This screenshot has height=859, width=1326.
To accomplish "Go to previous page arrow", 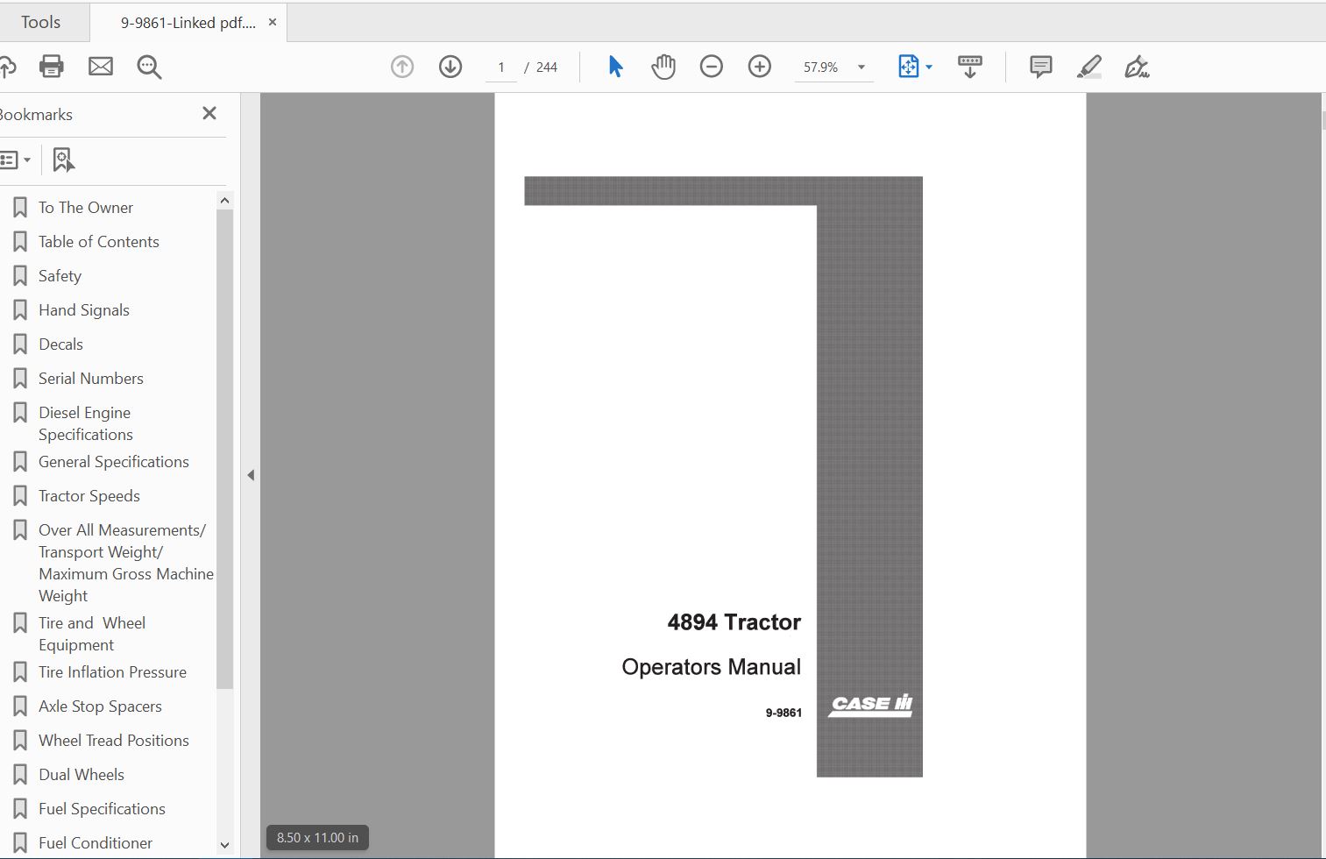I will (x=402, y=67).
